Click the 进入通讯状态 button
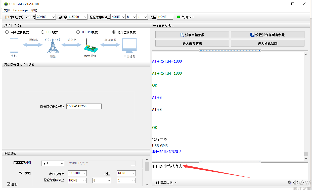Viewport: 312px width, 190px height. point(268,43)
